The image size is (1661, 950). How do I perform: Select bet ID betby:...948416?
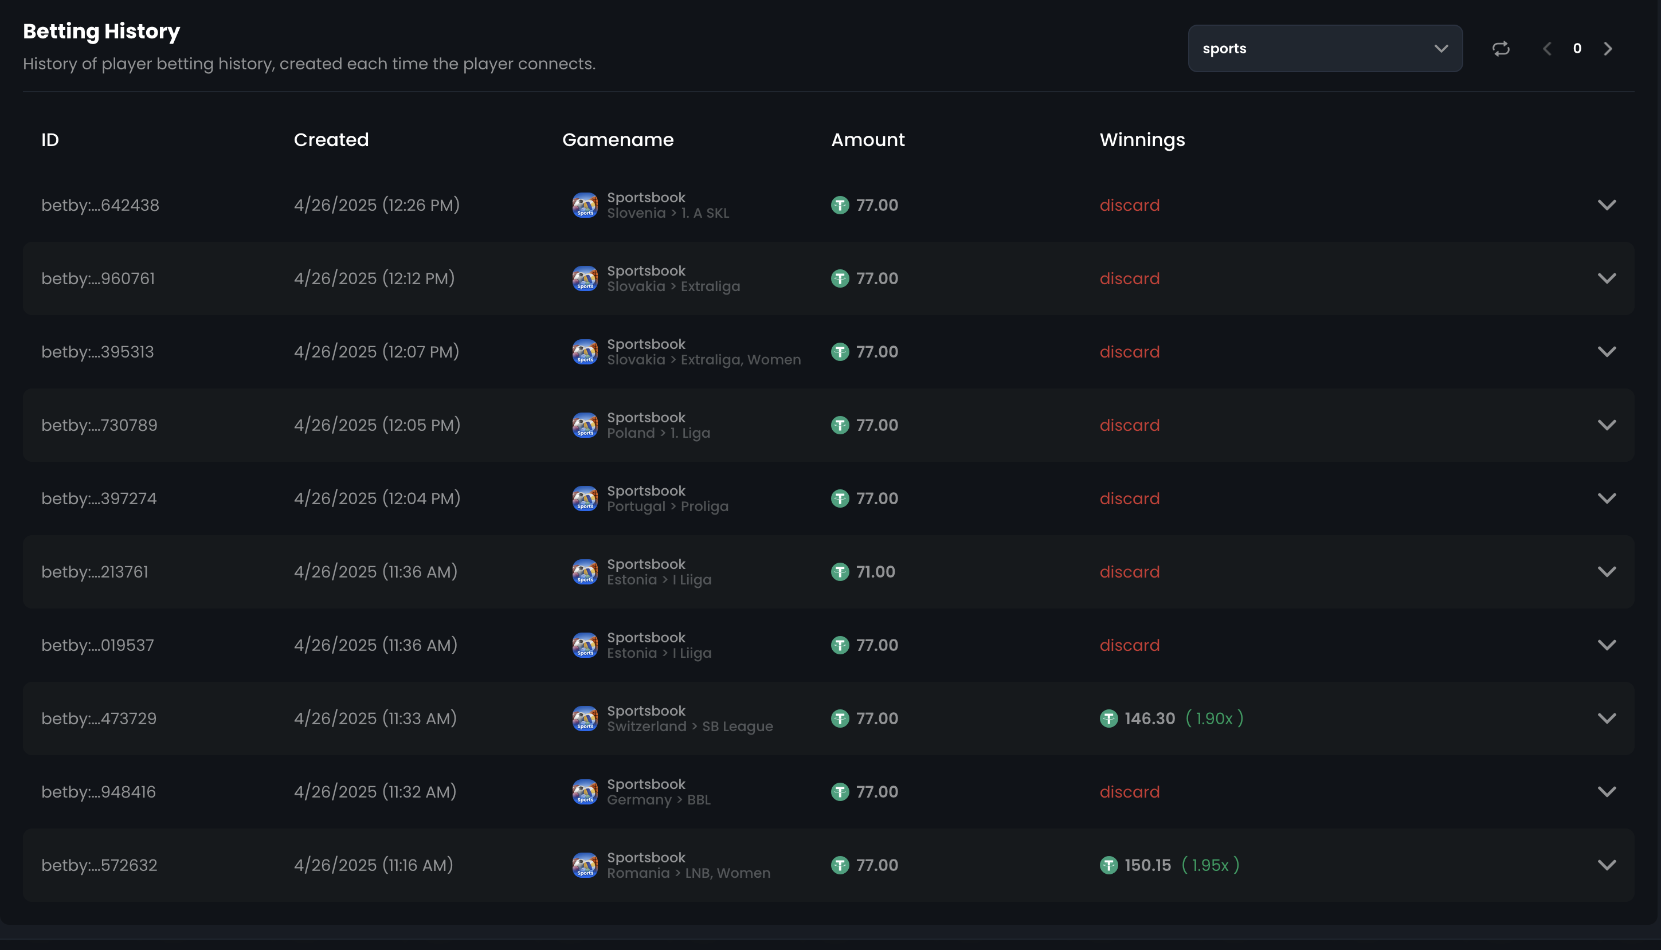pos(99,791)
